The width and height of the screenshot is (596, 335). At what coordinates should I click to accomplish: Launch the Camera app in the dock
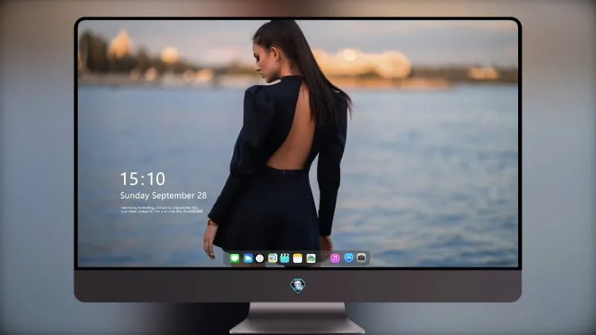point(362,258)
